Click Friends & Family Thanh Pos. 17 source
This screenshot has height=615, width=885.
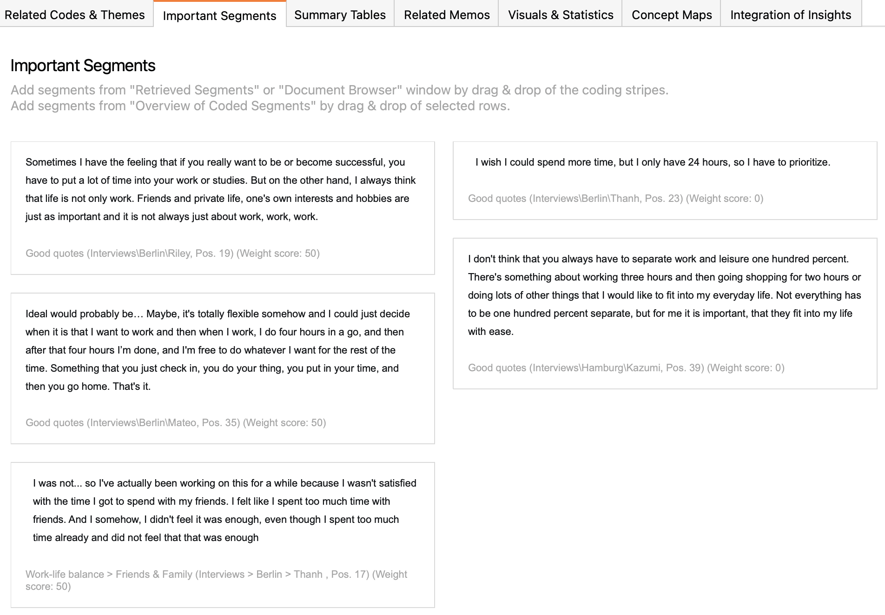[216, 580]
